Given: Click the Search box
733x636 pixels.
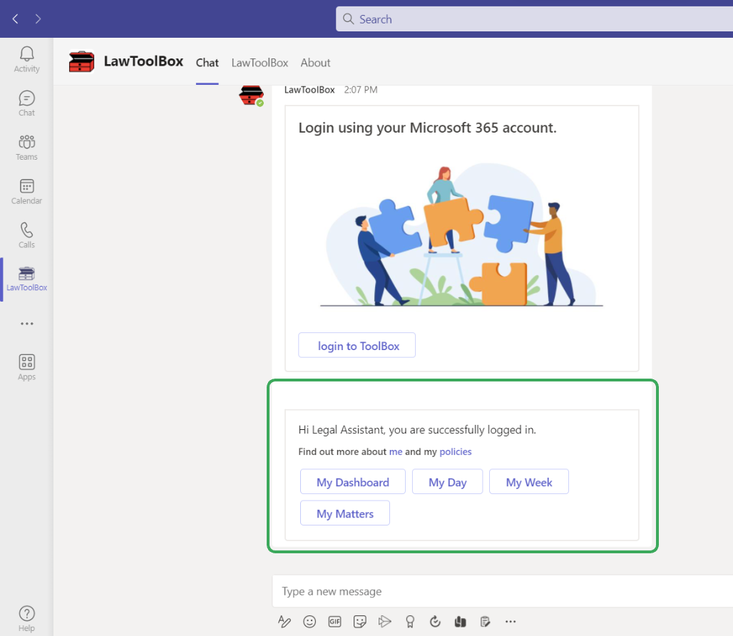Looking at the screenshot, I should (534, 19).
